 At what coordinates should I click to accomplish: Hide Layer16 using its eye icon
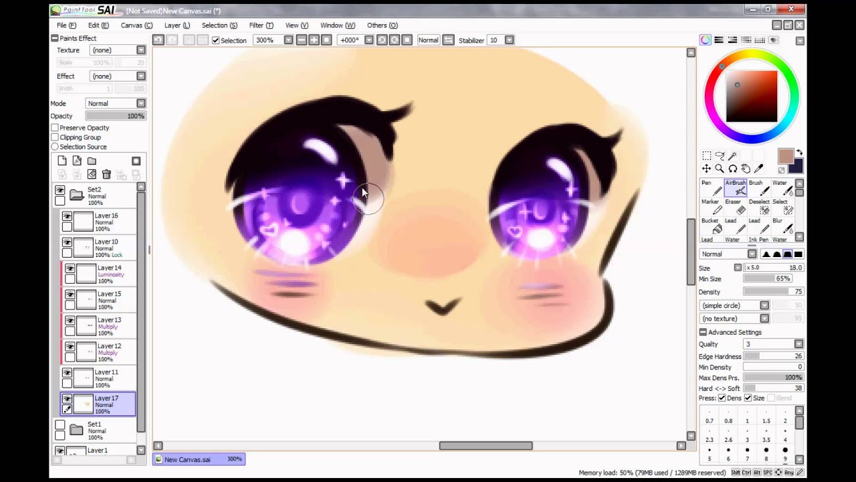click(67, 216)
